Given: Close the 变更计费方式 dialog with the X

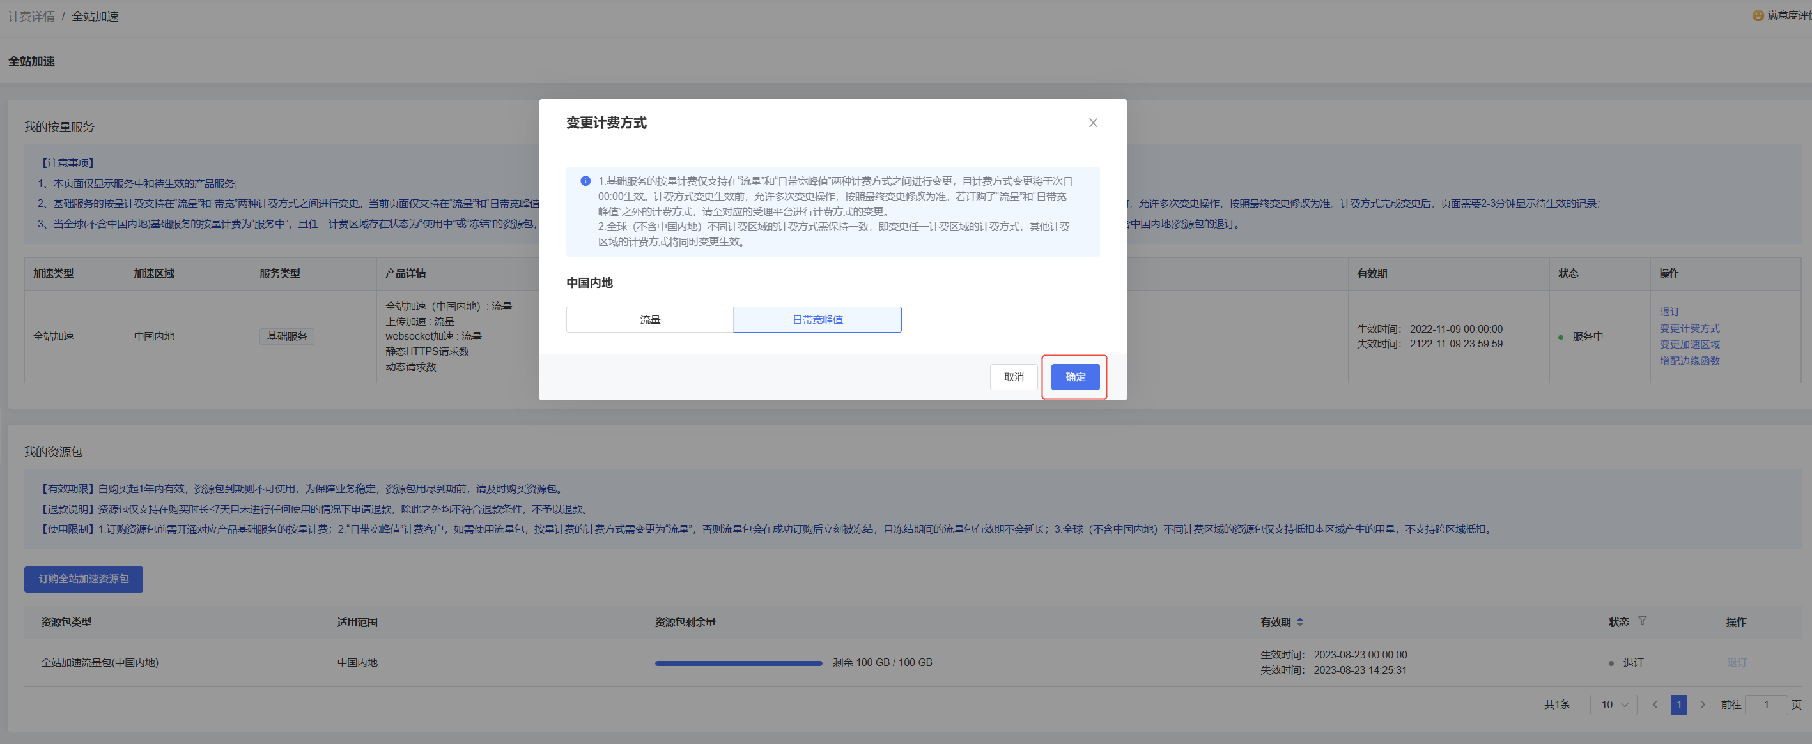Looking at the screenshot, I should 1093,122.
